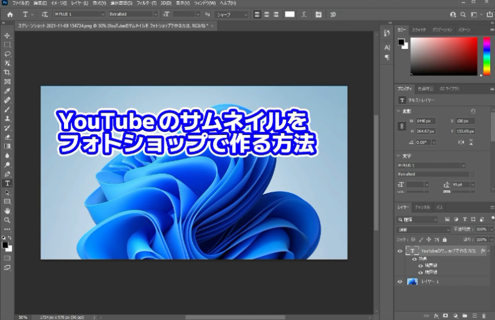The width and height of the screenshot is (495, 320).
Task: Toggle visibility of the YouTube text layer
Action: coord(400,251)
